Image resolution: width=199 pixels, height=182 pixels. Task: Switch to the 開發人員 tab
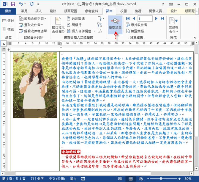pos(155,11)
